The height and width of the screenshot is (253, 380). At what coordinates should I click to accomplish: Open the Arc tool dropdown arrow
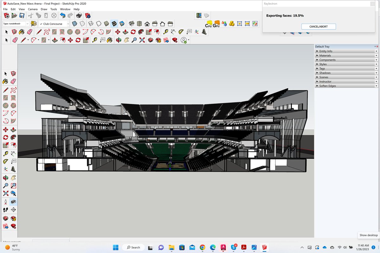(x=38, y=40)
